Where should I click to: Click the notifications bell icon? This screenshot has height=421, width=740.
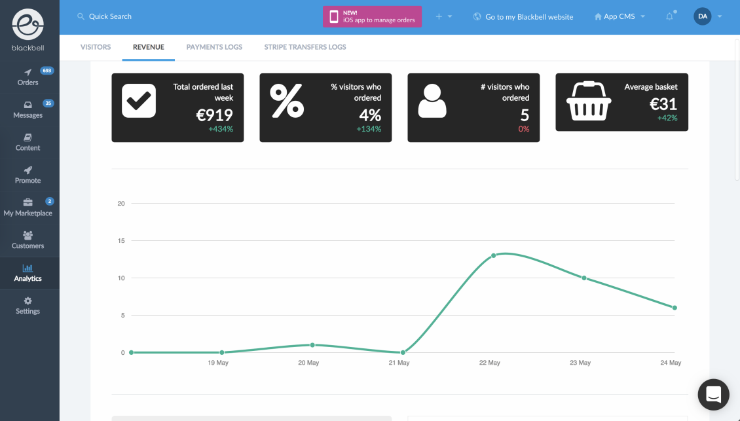(x=669, y=16)
